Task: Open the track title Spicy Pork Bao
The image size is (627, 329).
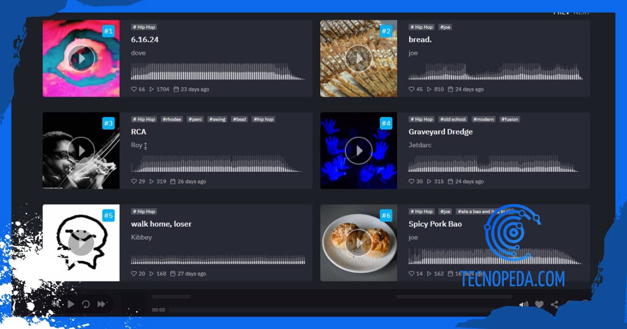Action: pyautogui.click(x=435, y=224)
